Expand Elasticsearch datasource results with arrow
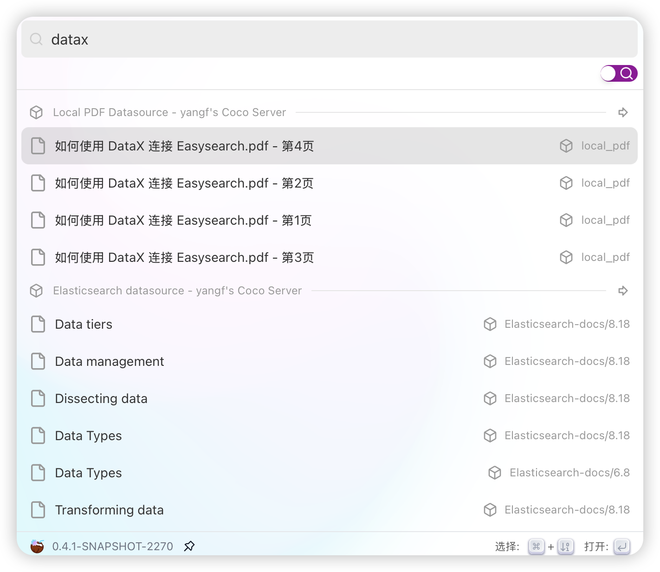This screenshot has height=572, width=660. point(623,291)
